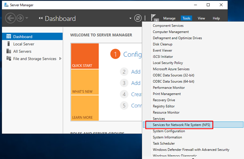Click the Configure this local server link
The height and width of the screenshot is (159, 244).
tap(133, 54)
